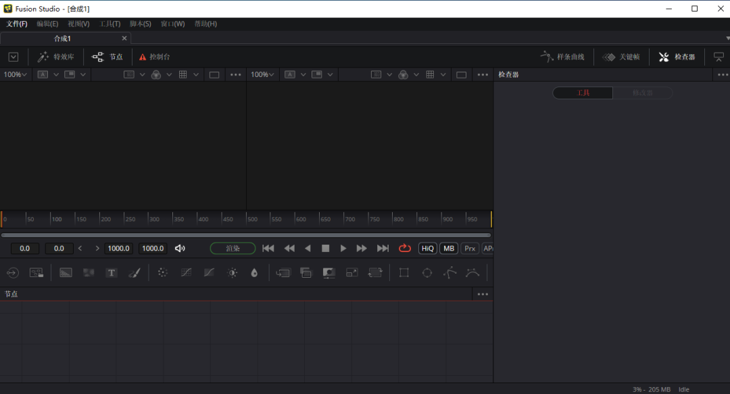Open right viewer 100% zoom dropdown

click(262, 74)
